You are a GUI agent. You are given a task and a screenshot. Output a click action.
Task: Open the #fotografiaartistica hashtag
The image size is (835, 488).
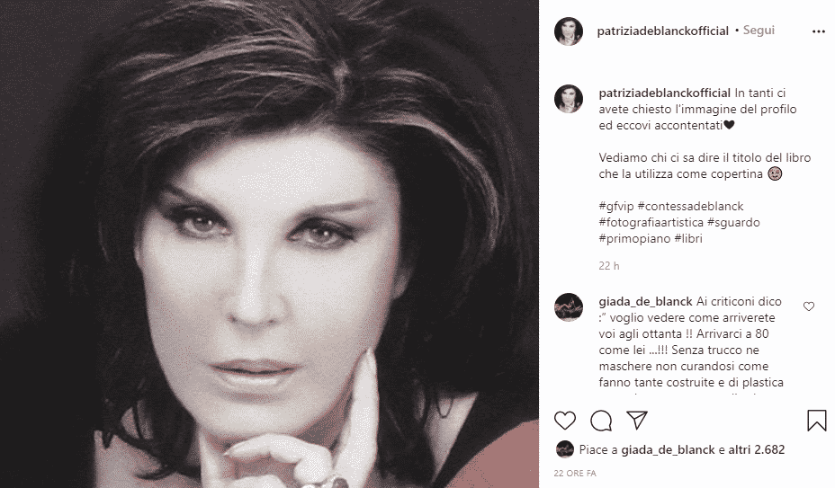(651, 223)
